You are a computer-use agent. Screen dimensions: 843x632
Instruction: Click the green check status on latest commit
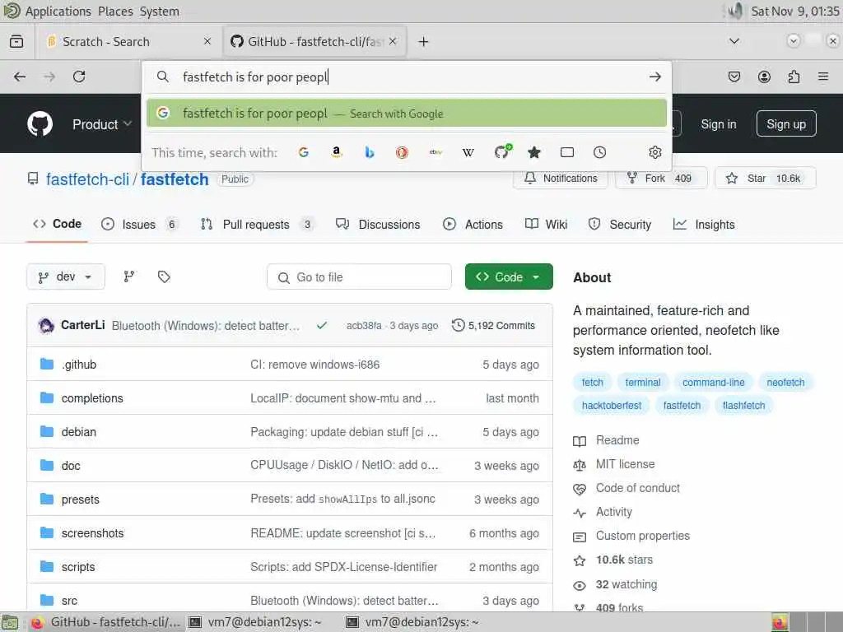[x=322, y=326]
